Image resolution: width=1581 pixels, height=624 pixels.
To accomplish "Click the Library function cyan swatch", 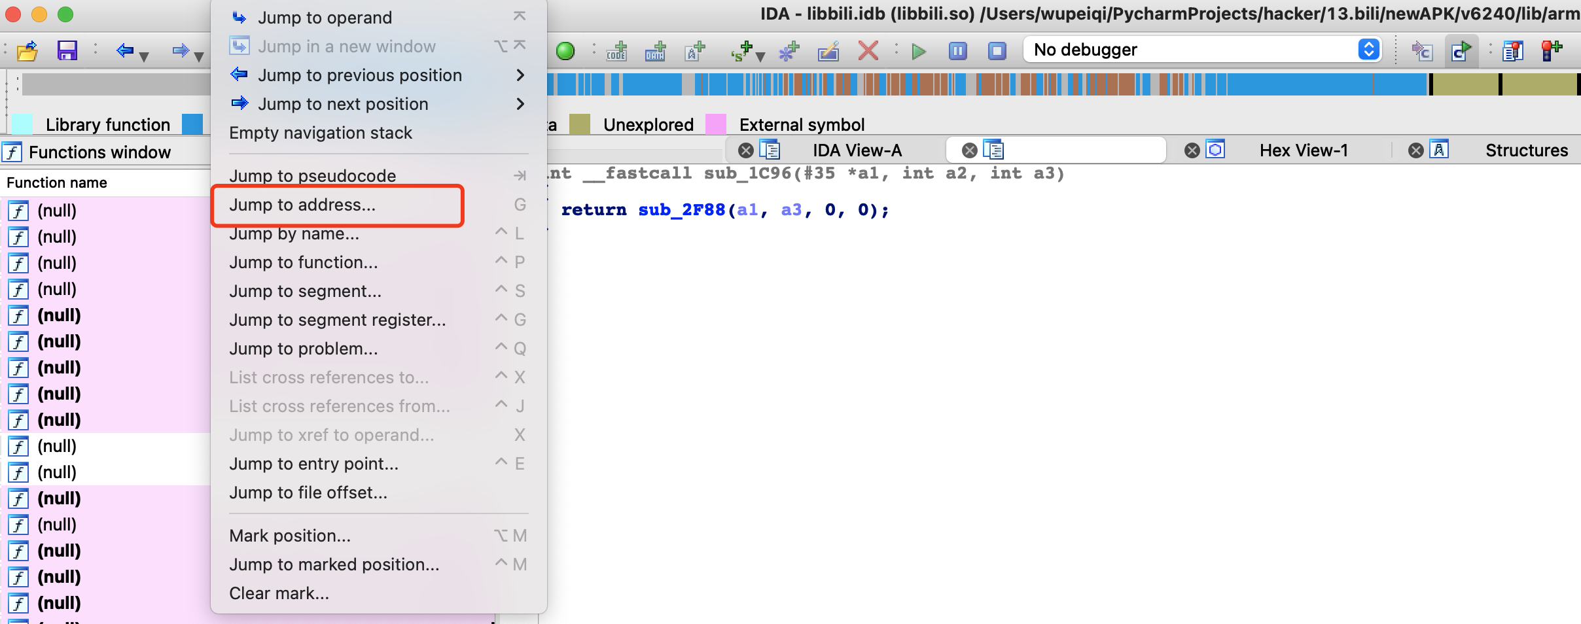I will 22,124.
